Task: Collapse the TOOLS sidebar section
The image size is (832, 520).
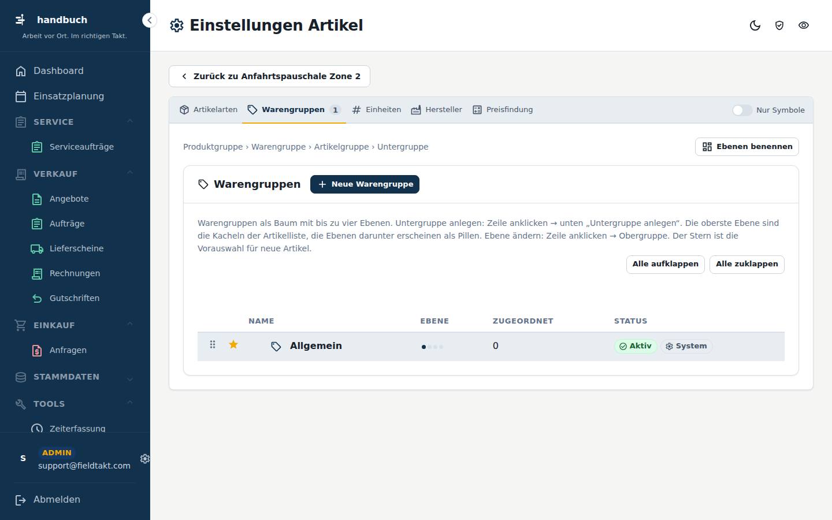Action: click(x=75, y=403)
